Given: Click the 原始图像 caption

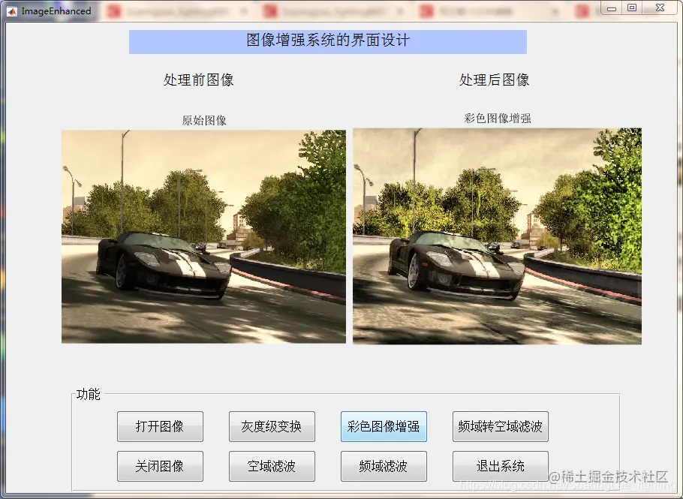Looking at the screenshot, I should click(x=204, y=120).
